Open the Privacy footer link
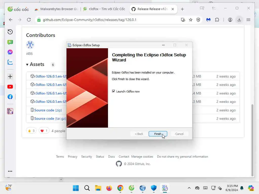The image size is (259, 194). tap(73, 156)
